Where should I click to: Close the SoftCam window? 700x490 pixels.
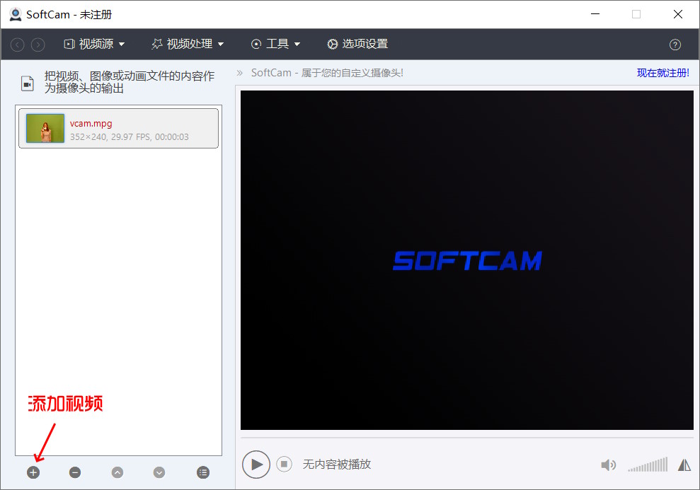[677, 14]
